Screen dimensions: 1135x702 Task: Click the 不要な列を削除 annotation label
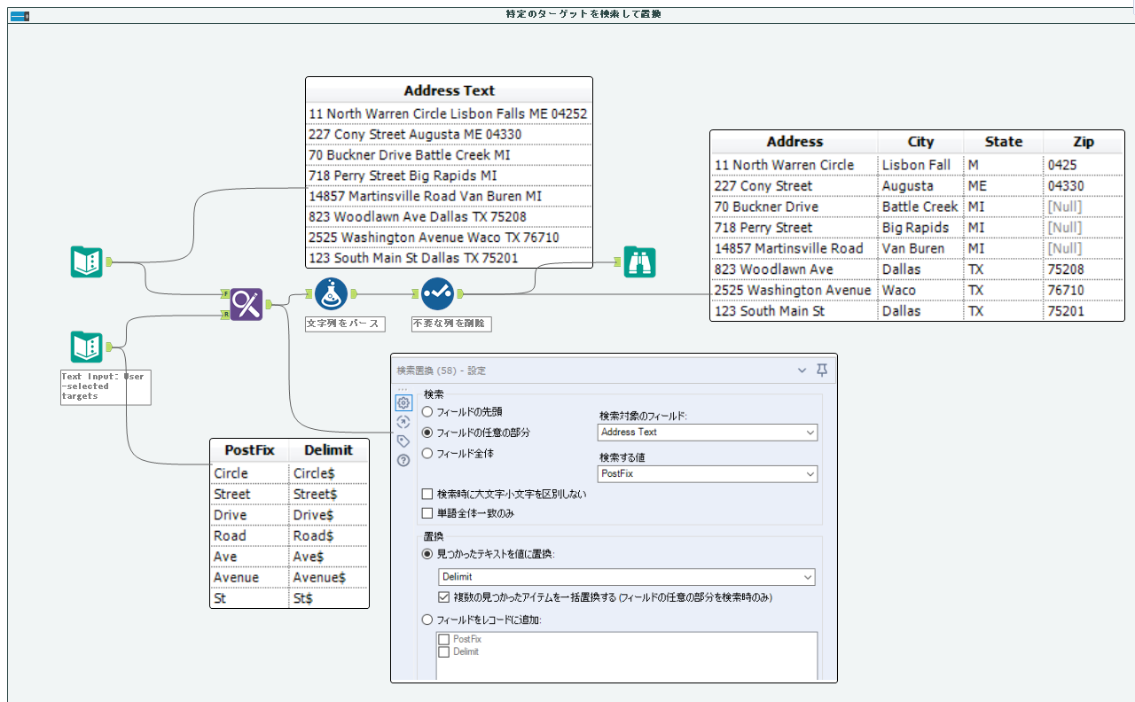tap(451, 324)
